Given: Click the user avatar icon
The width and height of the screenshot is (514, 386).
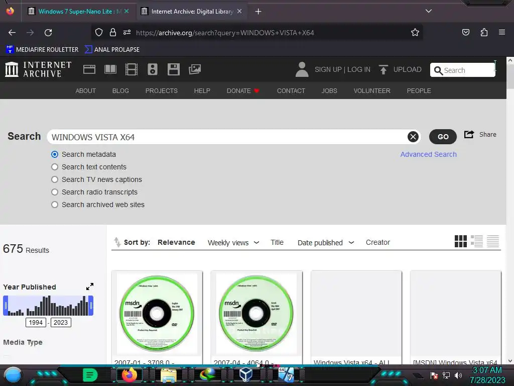Looking at the screenshot, I should coord(302,69).
